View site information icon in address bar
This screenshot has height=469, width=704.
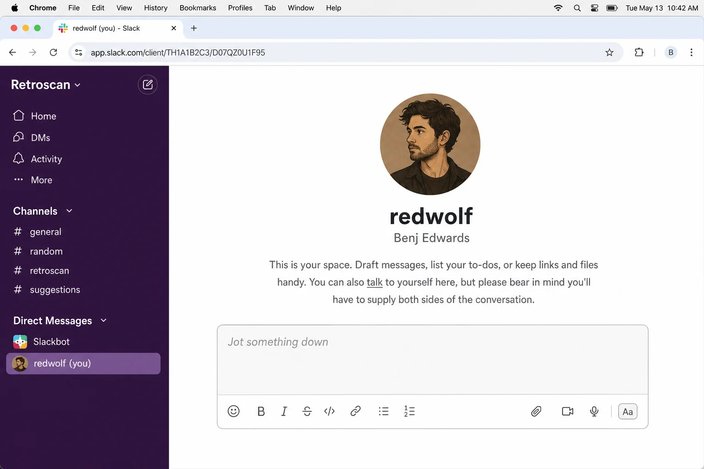pyautogui.click(x=79, y=52)
